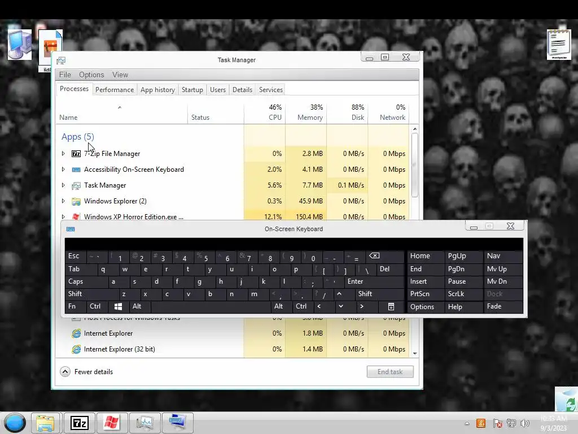
Task: Switch to the Services tab
Action: pyautogui.click(x=271, y=90)
